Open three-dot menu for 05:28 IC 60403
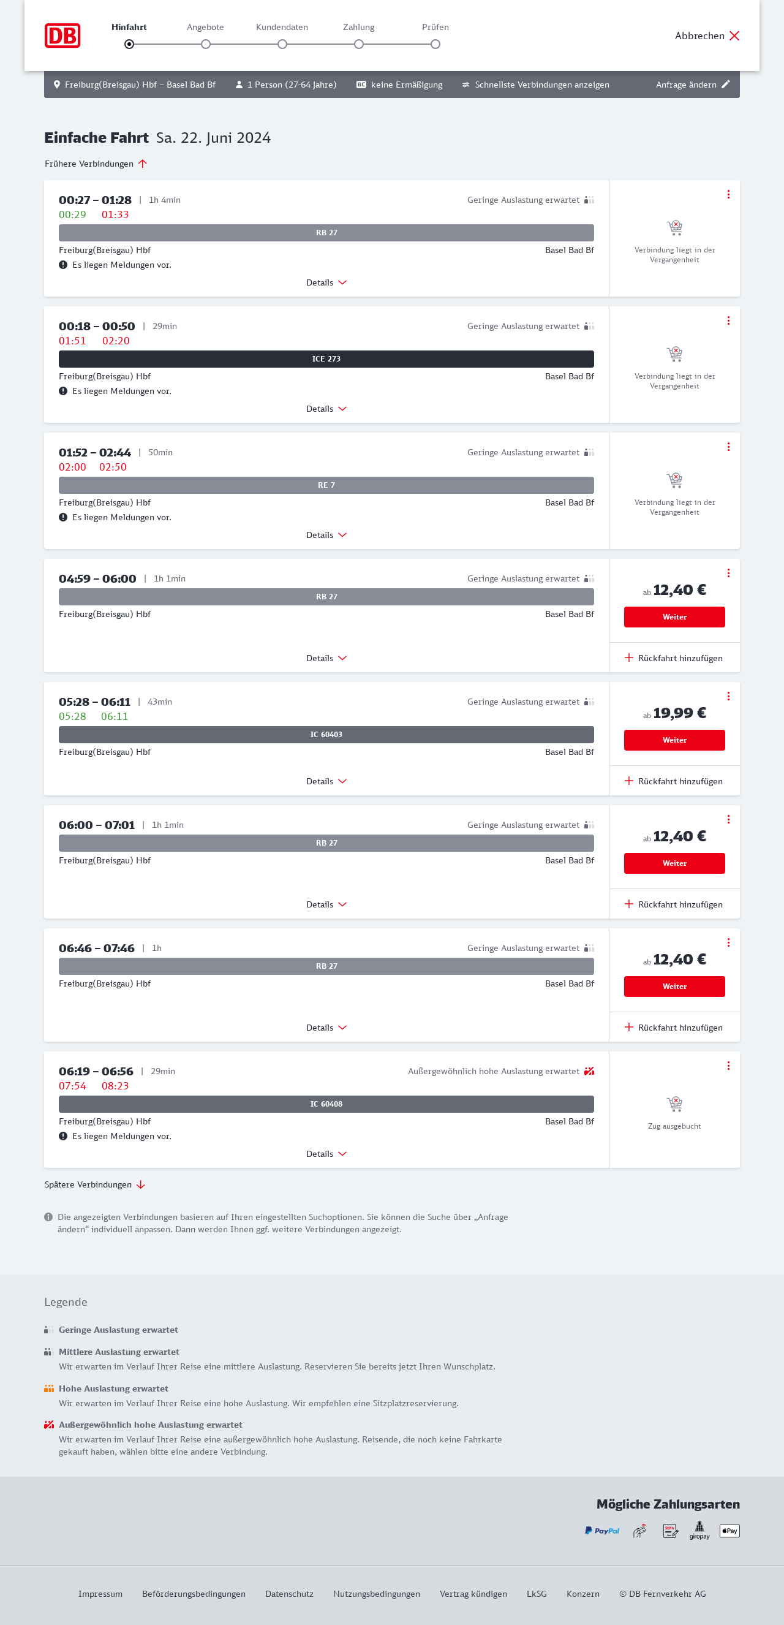This screenshot has height=1625, width=784. tap(728, 696)
